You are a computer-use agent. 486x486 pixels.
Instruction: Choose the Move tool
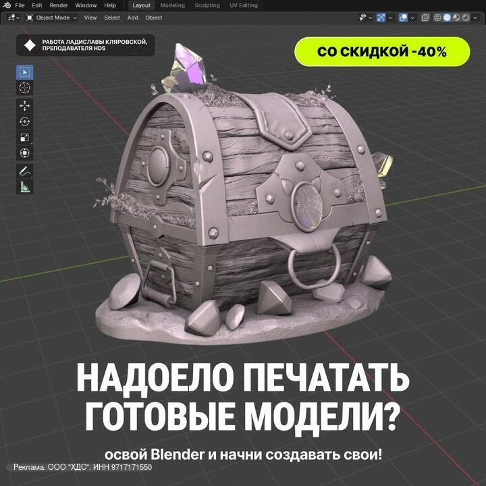24,106
